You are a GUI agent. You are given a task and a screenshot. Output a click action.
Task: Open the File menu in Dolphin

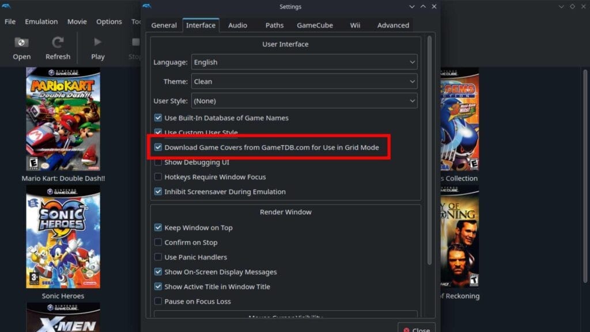click(x=10, y=21)
